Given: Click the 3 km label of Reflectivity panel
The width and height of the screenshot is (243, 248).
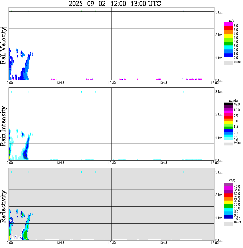Looking at the screenshot, I should [x=219, y=172].
